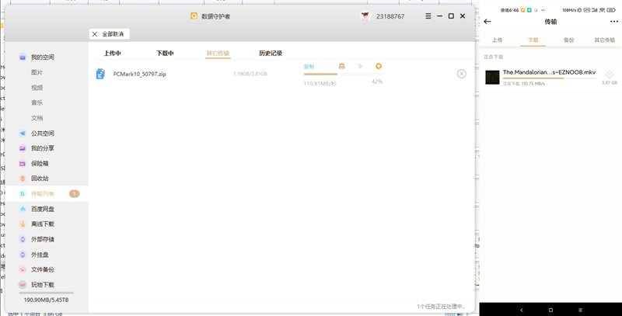Click the user avatar icon
This screenshot has width=622, height=316.
coord(365,16)
